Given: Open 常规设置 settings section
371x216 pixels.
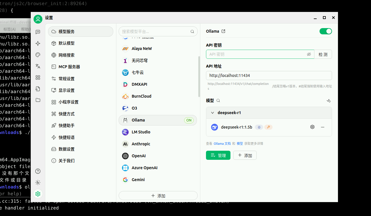Looking at the screenshot, I should 81,79.
